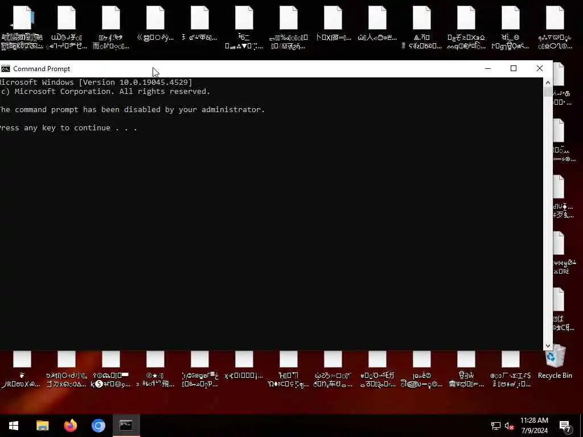Show the taskbar clock and calendar

coord(534,426)
